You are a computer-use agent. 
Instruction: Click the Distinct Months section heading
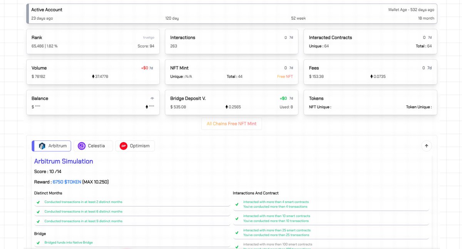(x=48, y=193)
